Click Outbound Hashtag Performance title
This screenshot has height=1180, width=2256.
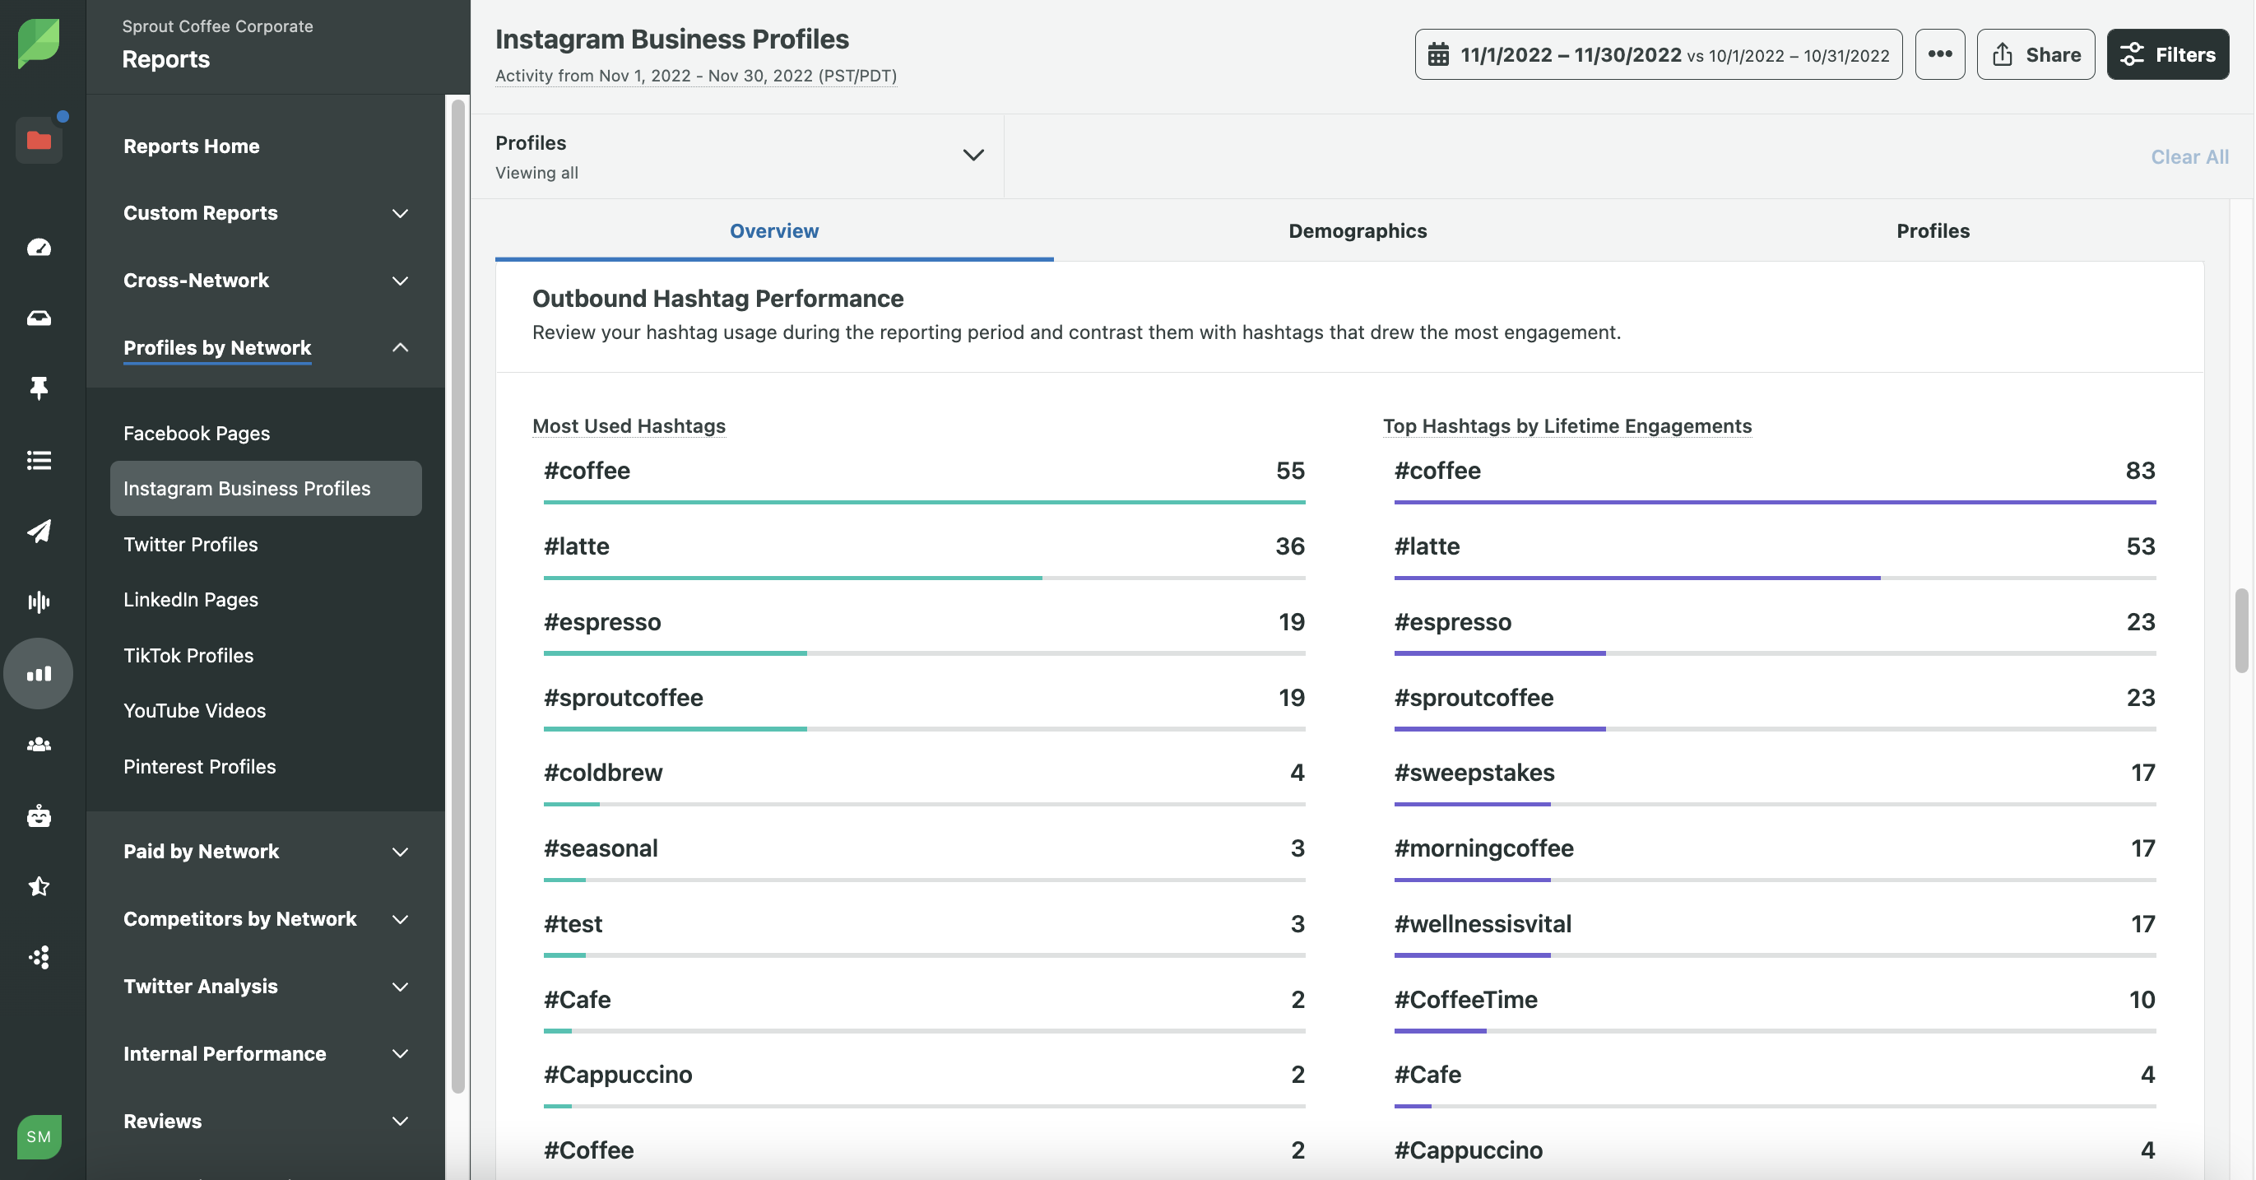(717, 298)
